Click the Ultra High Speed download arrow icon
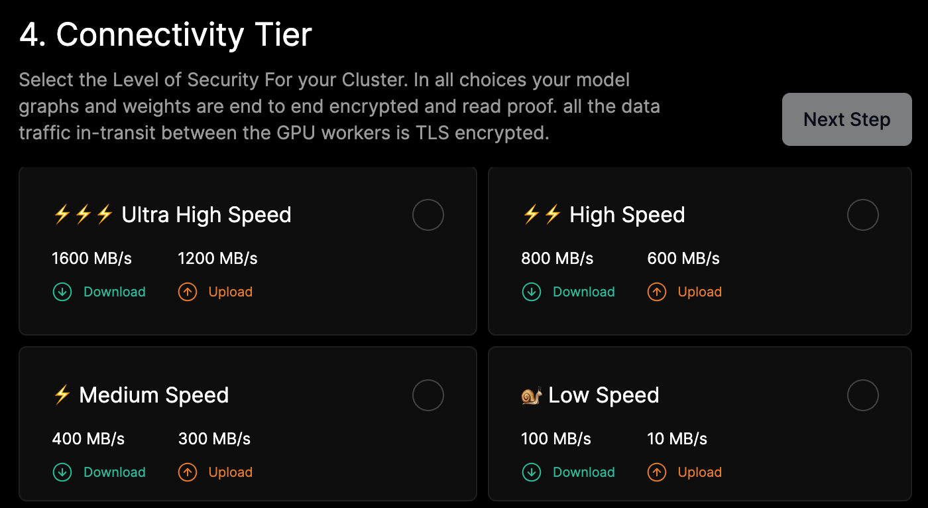The image size is (928, 508). click(62, 292)
